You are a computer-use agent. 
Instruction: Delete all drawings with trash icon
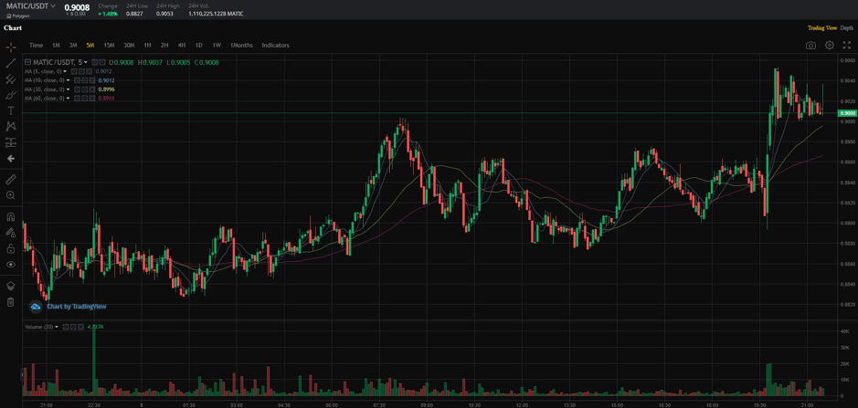pos(11,302)
